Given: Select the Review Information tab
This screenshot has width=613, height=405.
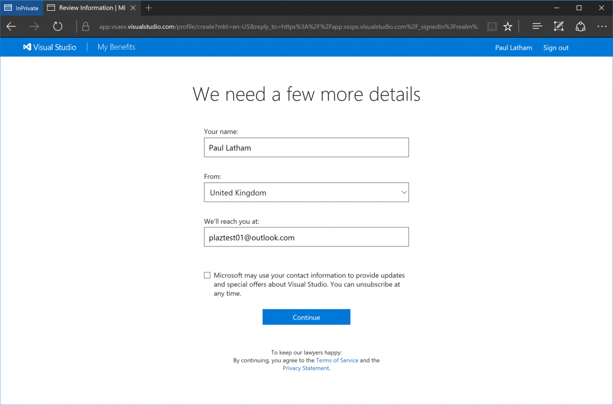Looking at the screenshot, I should click(x=92, y=8).
